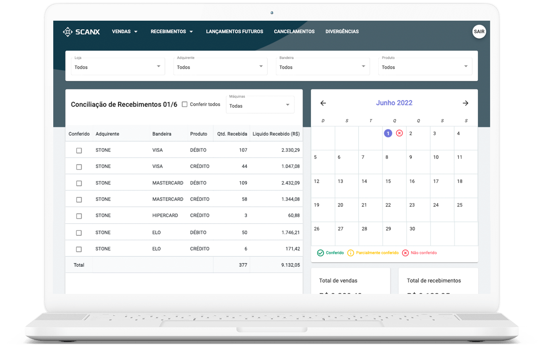Click the value 60,88
The height and width of the screenshot is (355, 543).
(x=294, y=216)
